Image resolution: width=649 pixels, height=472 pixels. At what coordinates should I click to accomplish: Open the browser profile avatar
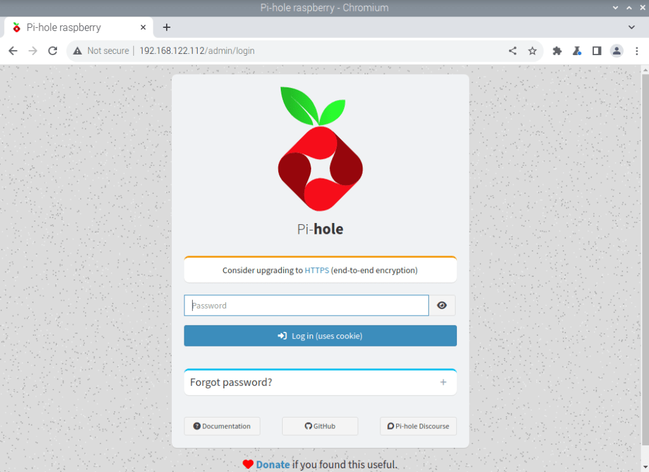tap(617, 51)
